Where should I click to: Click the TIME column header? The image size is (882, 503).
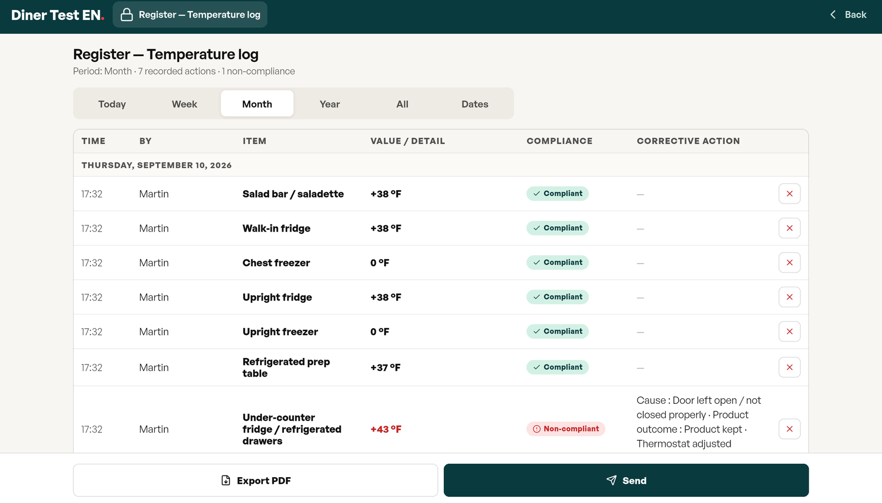93,141
